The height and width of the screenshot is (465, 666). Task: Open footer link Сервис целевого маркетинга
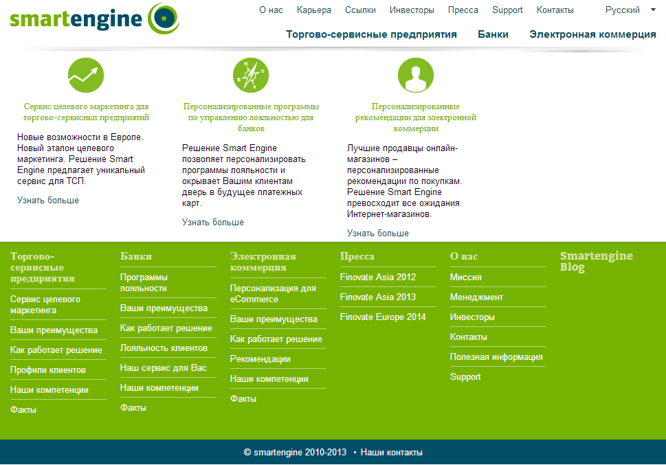pos(45,304)
